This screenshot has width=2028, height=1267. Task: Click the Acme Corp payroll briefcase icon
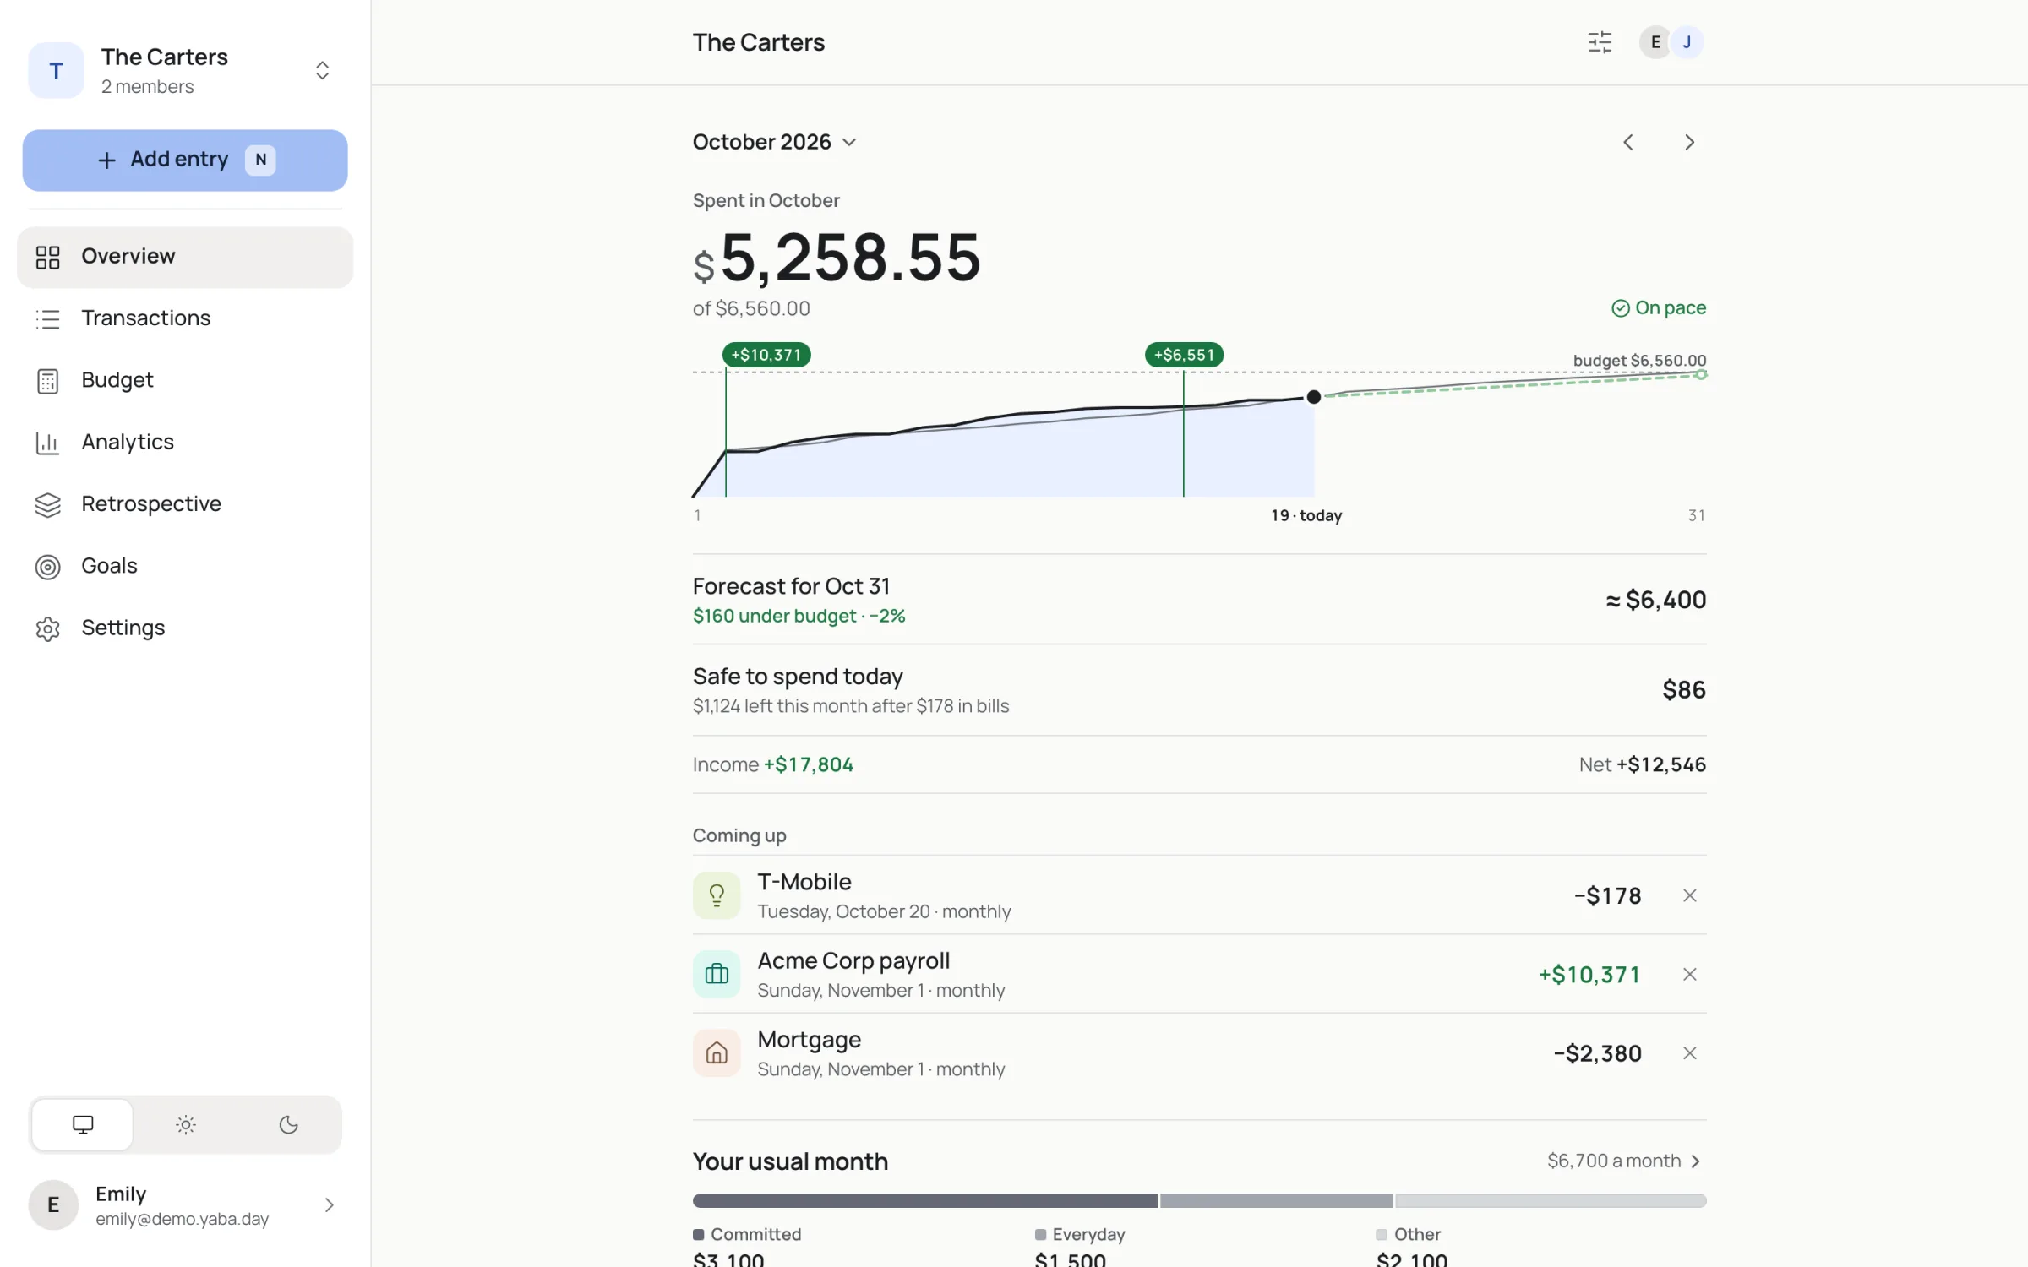[717, 974]
